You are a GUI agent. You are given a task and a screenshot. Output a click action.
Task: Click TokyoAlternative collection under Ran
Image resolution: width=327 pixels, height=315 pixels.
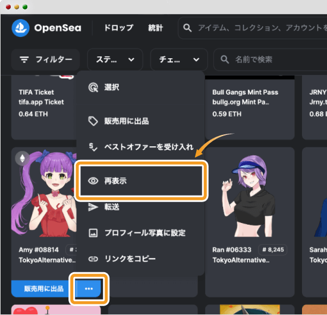[x=241, y=260]
